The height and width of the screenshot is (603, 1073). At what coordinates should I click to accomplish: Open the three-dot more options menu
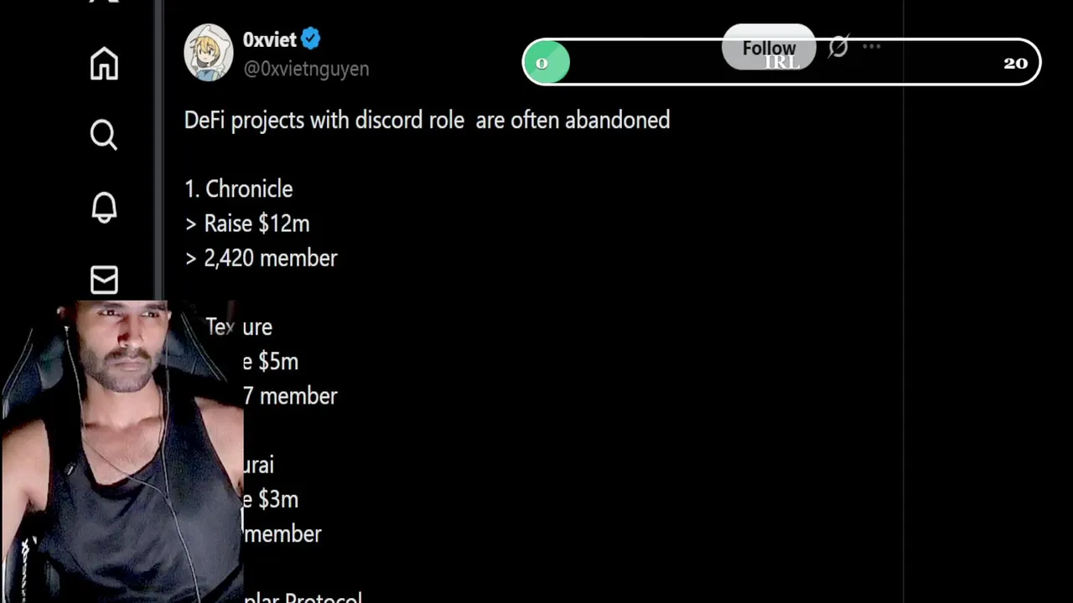[871, 47]
